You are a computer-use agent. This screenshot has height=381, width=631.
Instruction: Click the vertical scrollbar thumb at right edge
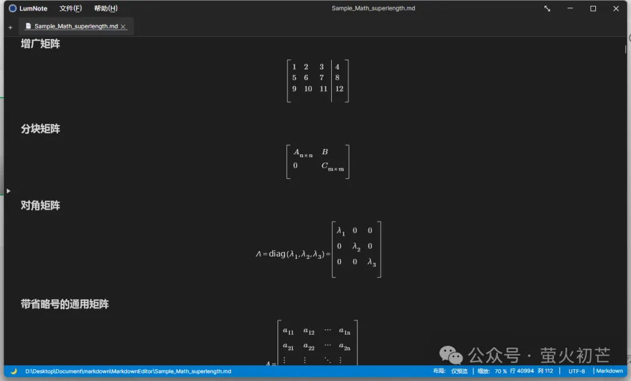(625, 49)
